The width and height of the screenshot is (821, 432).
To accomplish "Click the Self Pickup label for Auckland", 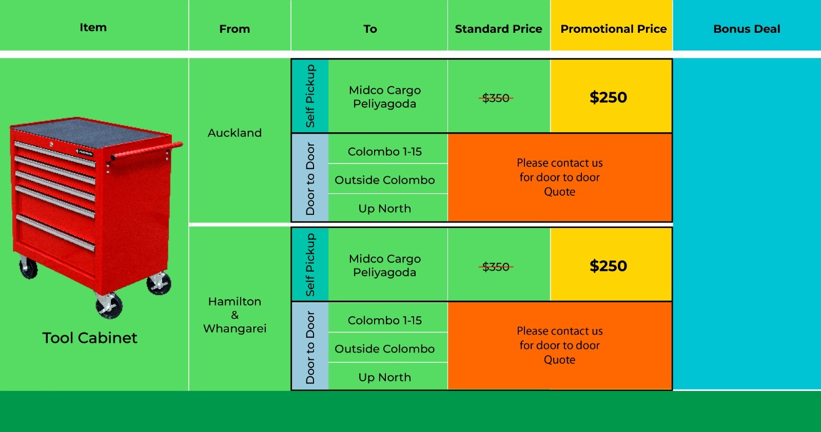I will pyautogui.click(x=310, y=96).
